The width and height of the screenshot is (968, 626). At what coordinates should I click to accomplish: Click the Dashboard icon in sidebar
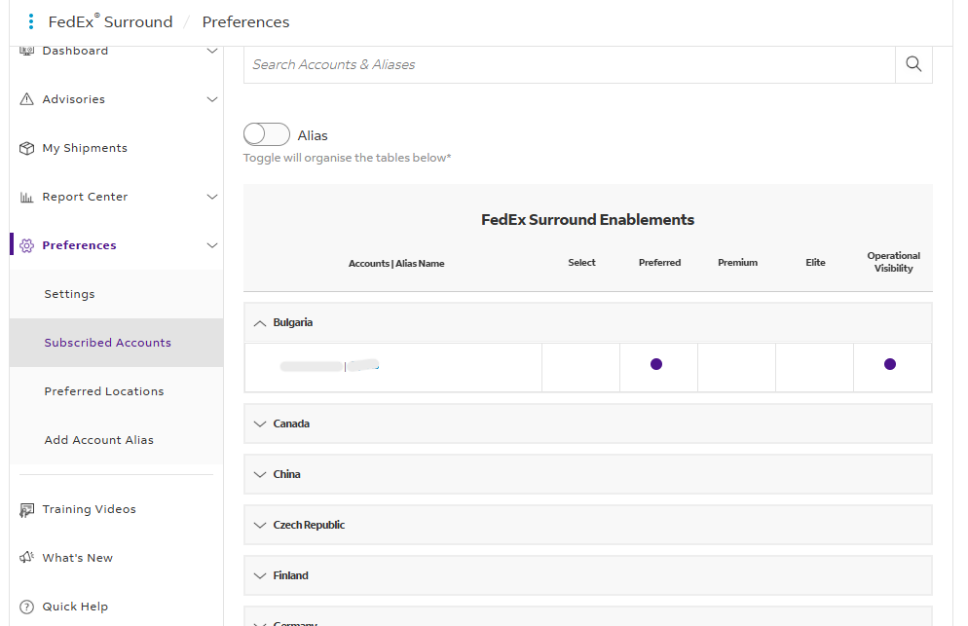pyautogui.click(x=27, y=49)
